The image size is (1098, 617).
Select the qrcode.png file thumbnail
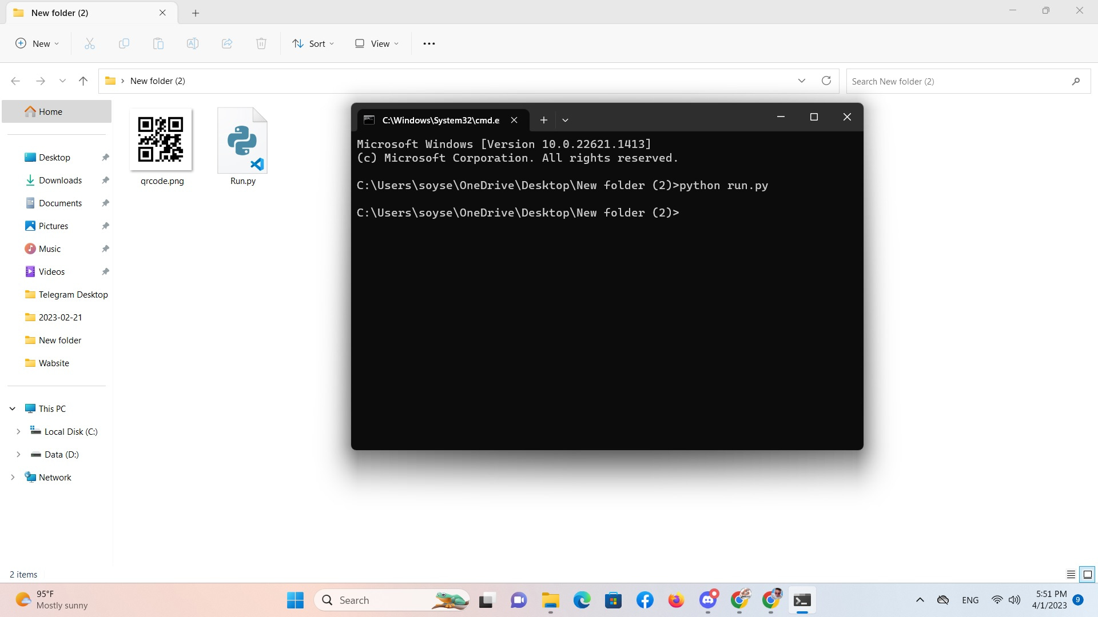click(161, 139)
